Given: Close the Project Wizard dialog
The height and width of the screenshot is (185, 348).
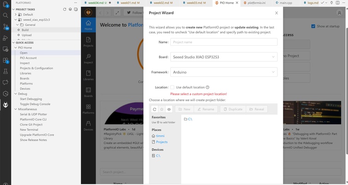Looking at the screenshot, I should tap(276, 13).
